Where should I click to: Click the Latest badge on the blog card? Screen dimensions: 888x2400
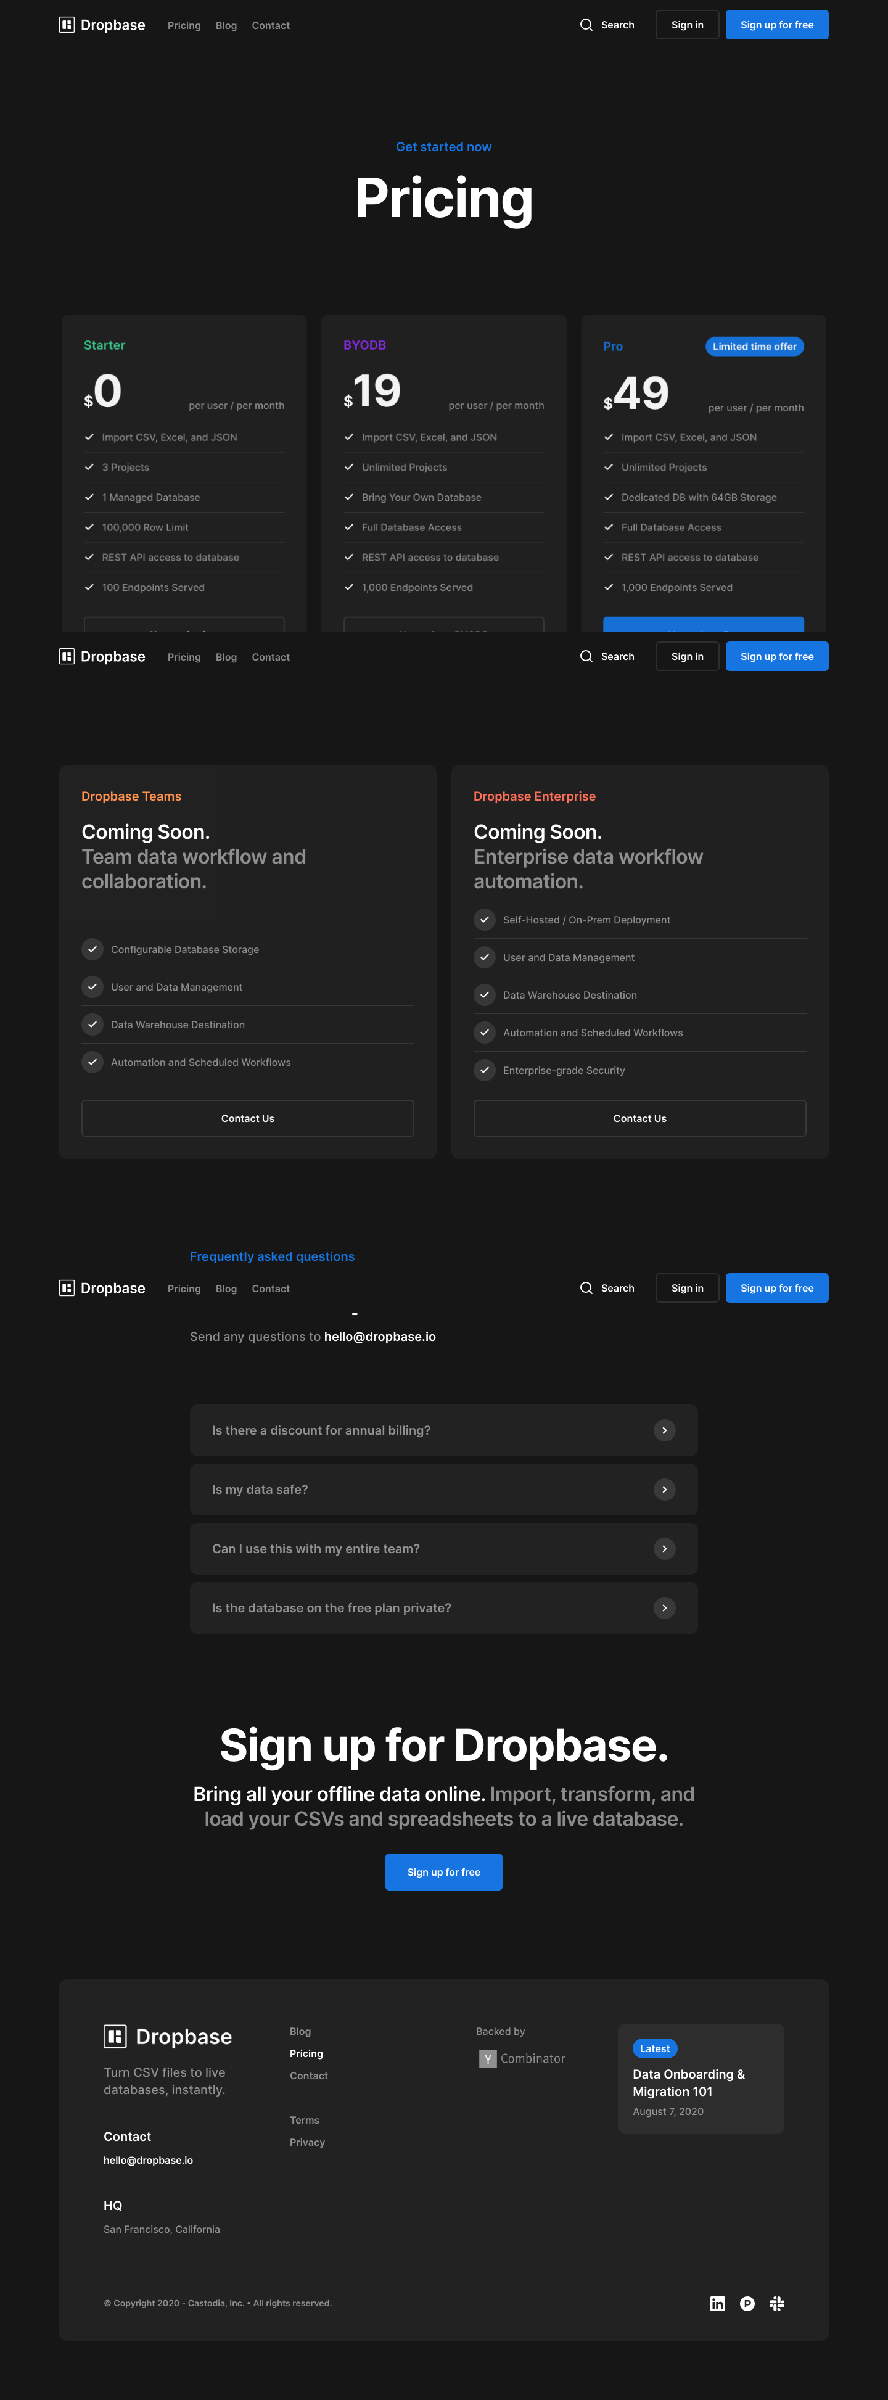655,2049
